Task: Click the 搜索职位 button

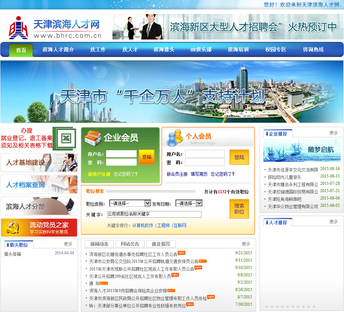Action: 239,209
